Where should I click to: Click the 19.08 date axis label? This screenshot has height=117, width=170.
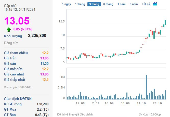coord(80,103)
